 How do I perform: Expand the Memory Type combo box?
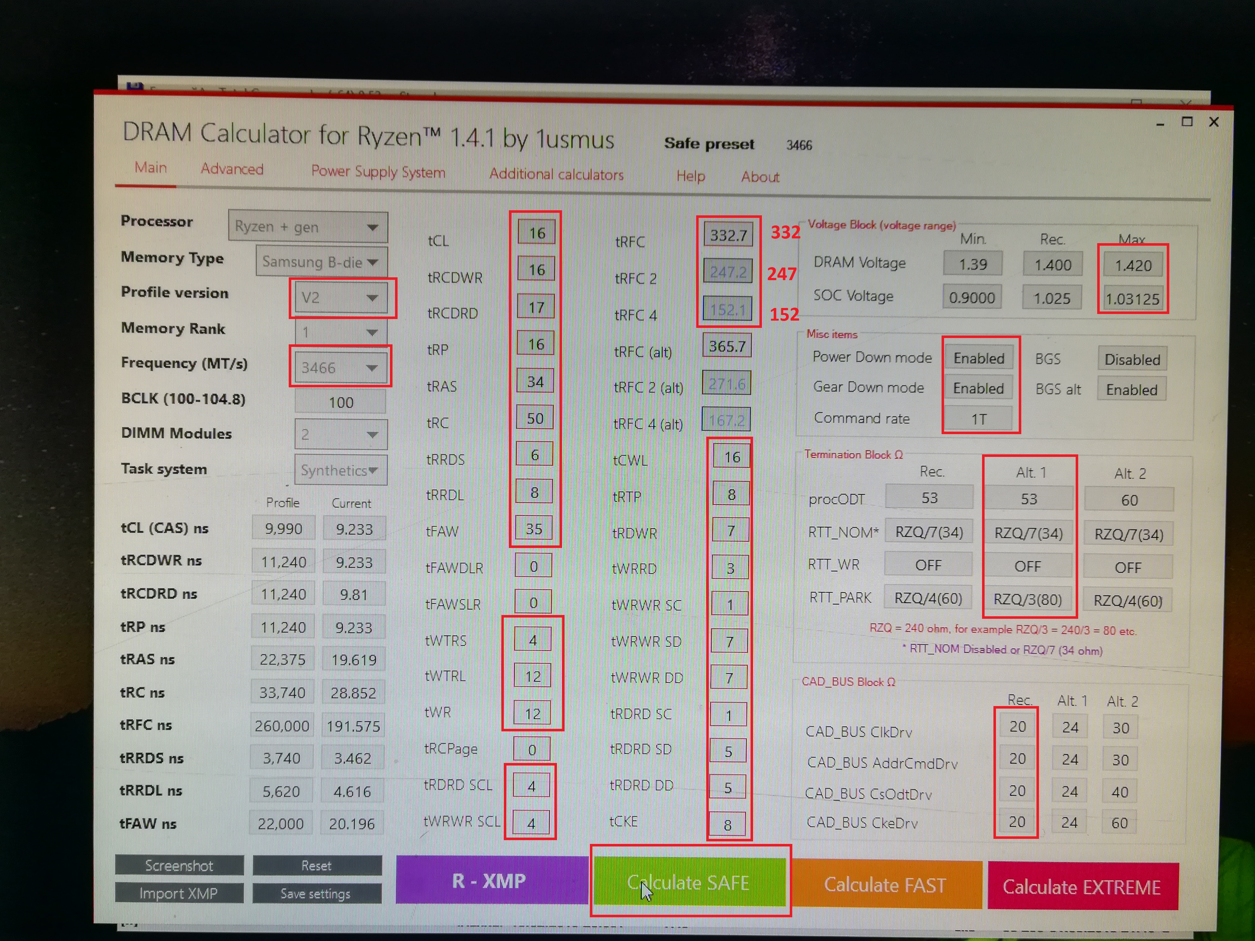pos(321,261)
